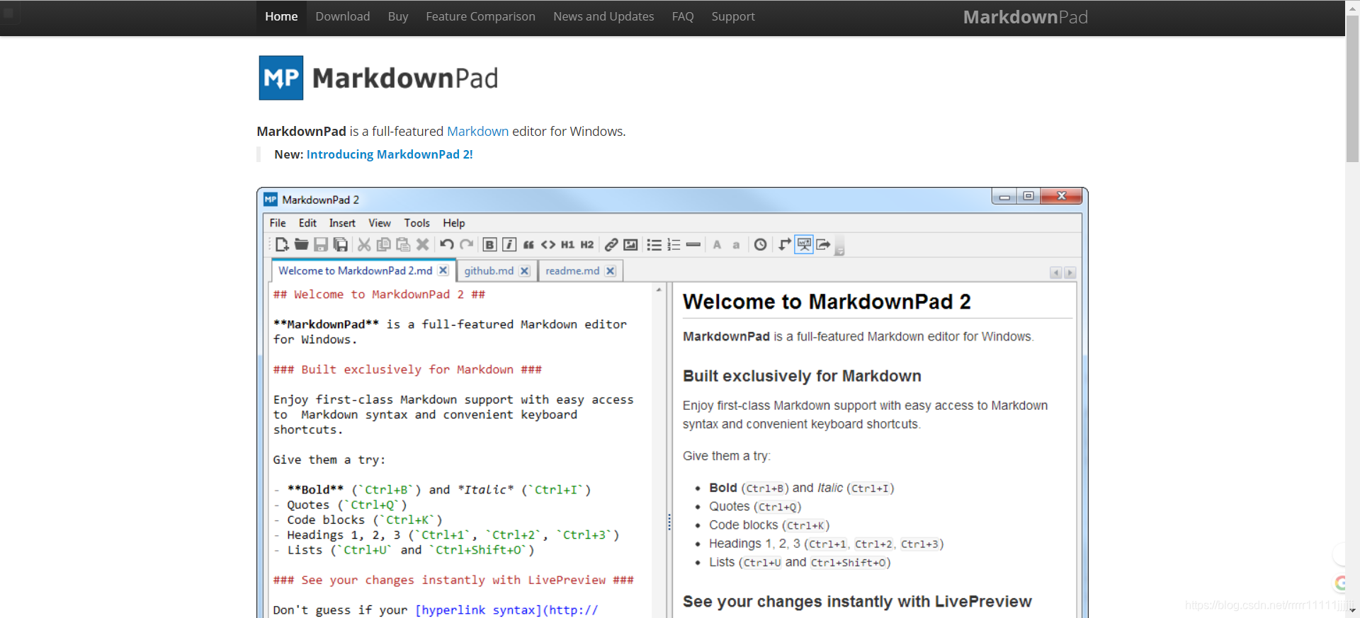The image size is (1360, 618).
Task: Close the readme.md tab
Action: pos(611,271)
